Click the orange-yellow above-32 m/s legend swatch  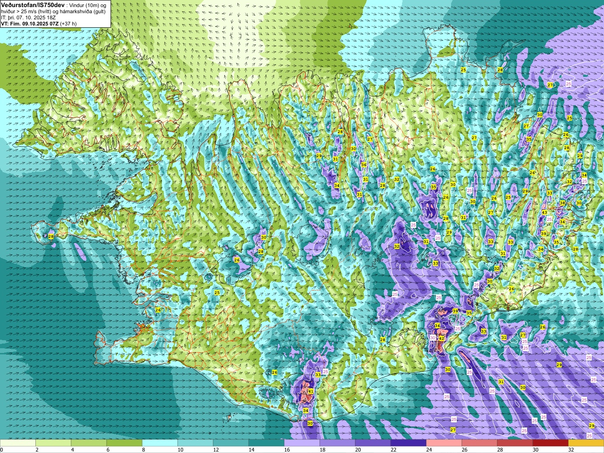586,443
